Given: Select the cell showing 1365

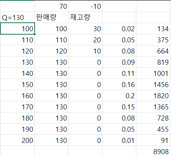Looking at the screenshot, I should [153, 107].
